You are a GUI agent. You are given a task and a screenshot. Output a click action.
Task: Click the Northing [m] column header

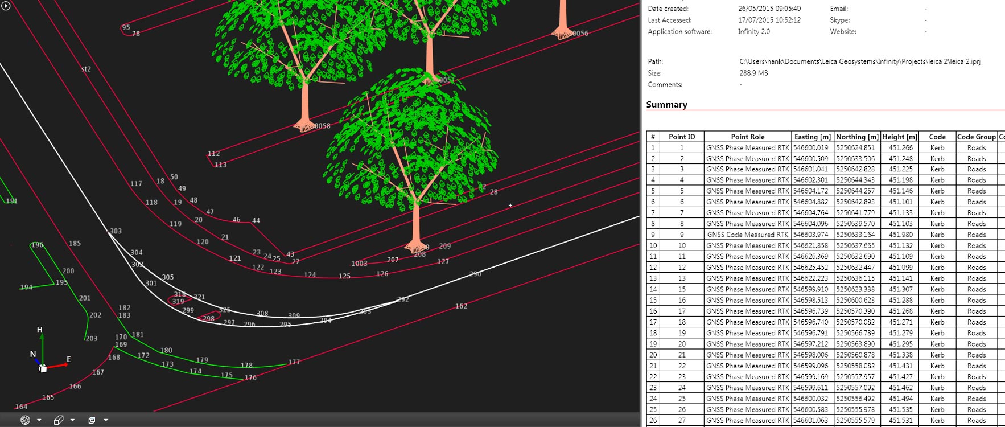[856, 137]
